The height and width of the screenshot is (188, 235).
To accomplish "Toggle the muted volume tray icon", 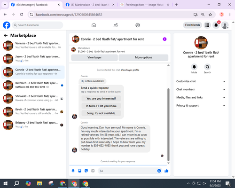I will point(204,183).
